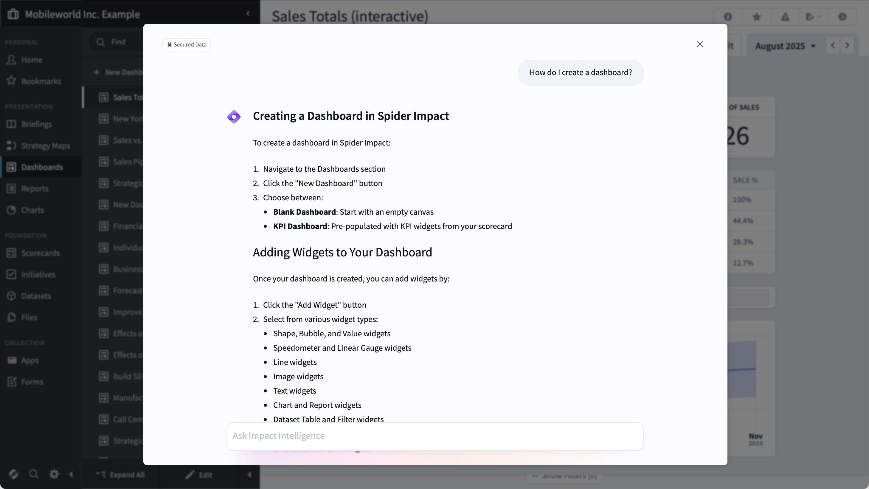The image size is (869, 489).
Task: Click the Home person icon
Action: coord(11,60)
